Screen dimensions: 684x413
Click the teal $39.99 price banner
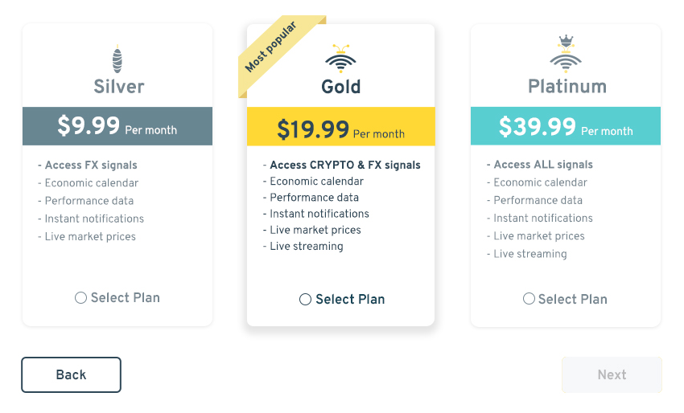(x=565, y=127)
